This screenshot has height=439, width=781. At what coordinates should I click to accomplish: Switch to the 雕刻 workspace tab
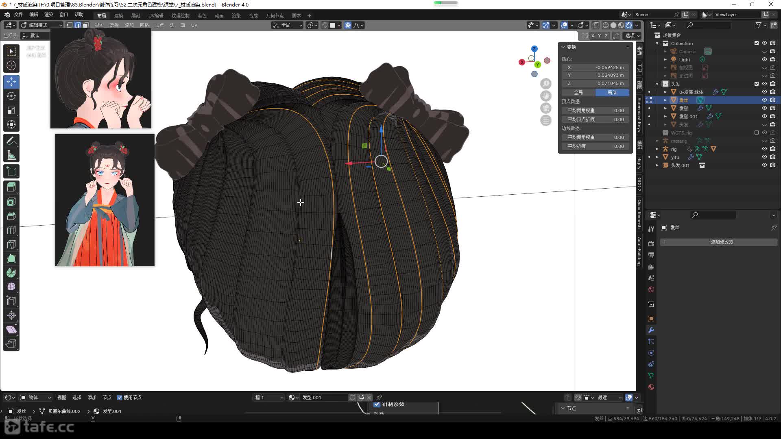click(x=135, y=15)
